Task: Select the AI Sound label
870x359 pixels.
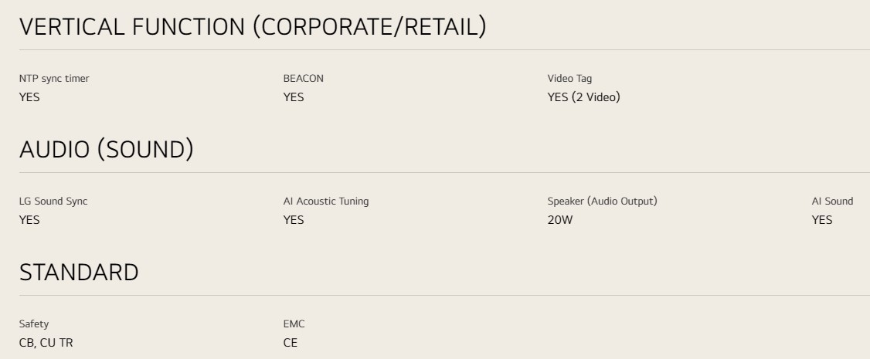Action: pyautogui.click(x=832, y=201)
